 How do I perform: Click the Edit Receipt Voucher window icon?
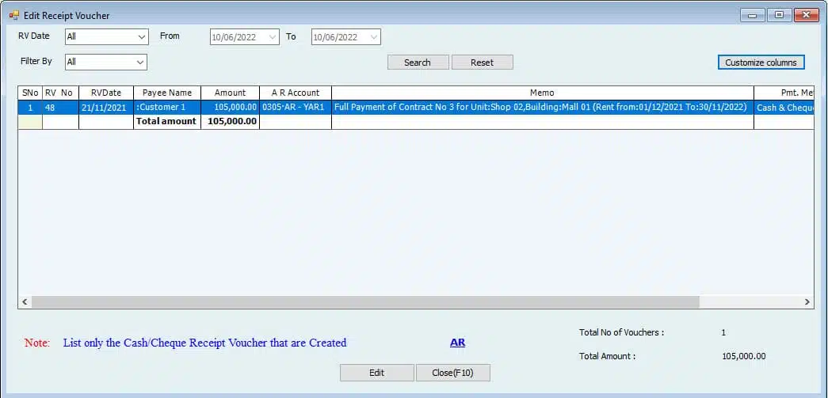click(x=13, y=15)
